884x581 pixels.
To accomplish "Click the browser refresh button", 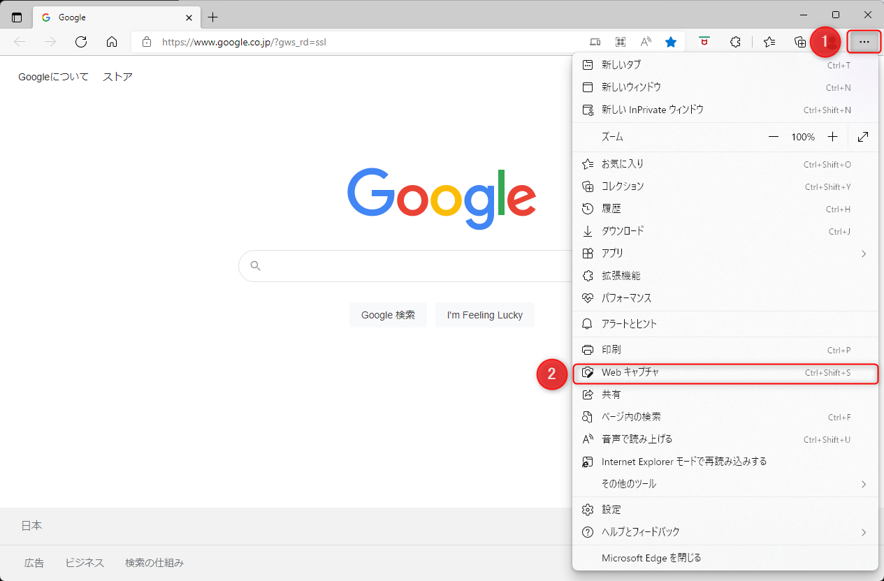I will point(81,42).
